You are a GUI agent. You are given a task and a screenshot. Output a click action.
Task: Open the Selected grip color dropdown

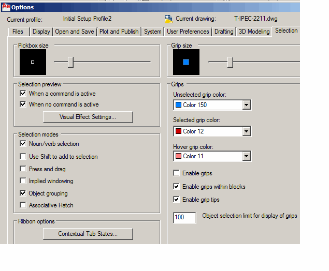click(x=246, y=131)
